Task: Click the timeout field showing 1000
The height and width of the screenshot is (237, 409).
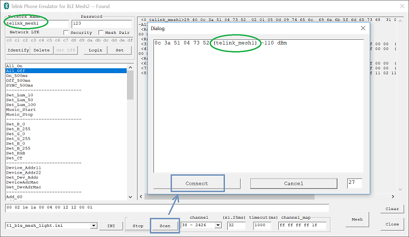Action: tap(262, 225)
